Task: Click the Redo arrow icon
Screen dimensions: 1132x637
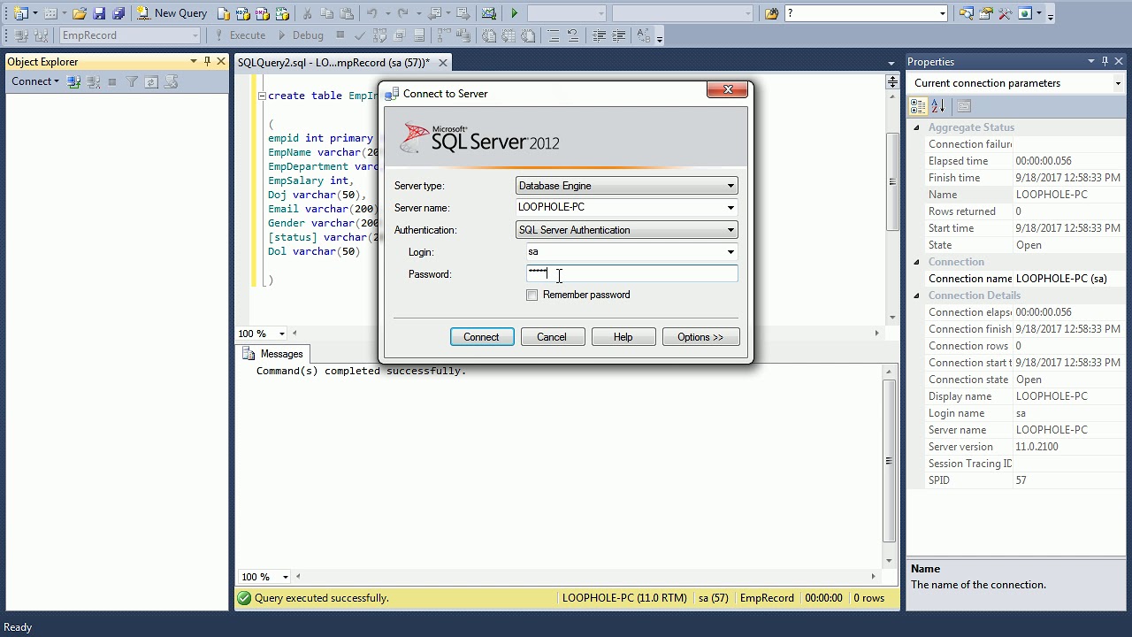Action: pos(403,13)
